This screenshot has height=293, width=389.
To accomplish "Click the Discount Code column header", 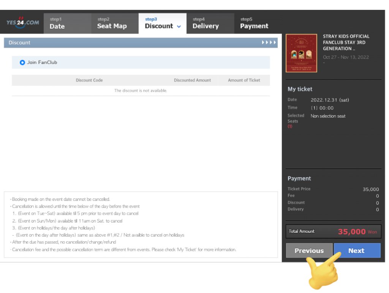I will [x=89, y=80].
